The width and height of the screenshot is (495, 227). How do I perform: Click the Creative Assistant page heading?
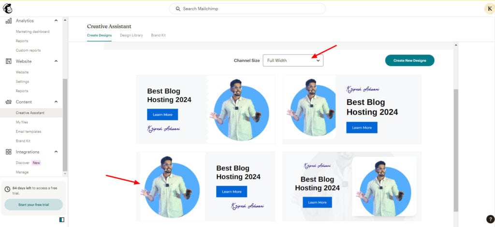(x=109, y=26)
